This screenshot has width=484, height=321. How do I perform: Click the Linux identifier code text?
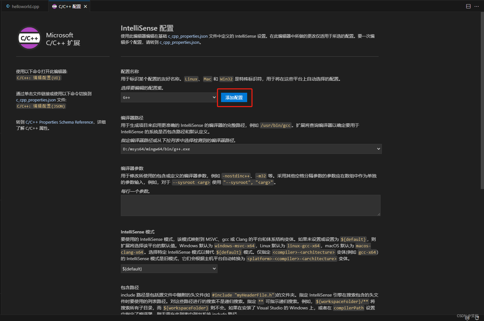coord(191,79)
